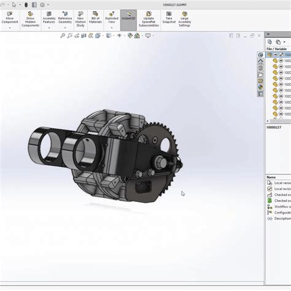Screen dimensions: 291x291
Task: Open the Assembly Features dropdown arrow
Action: (x=49, y=28)
